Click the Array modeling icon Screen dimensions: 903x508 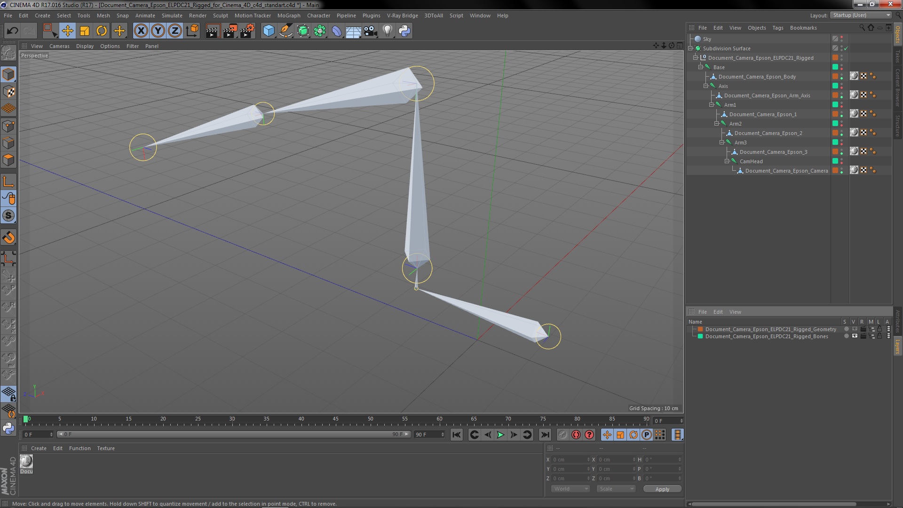320,31
